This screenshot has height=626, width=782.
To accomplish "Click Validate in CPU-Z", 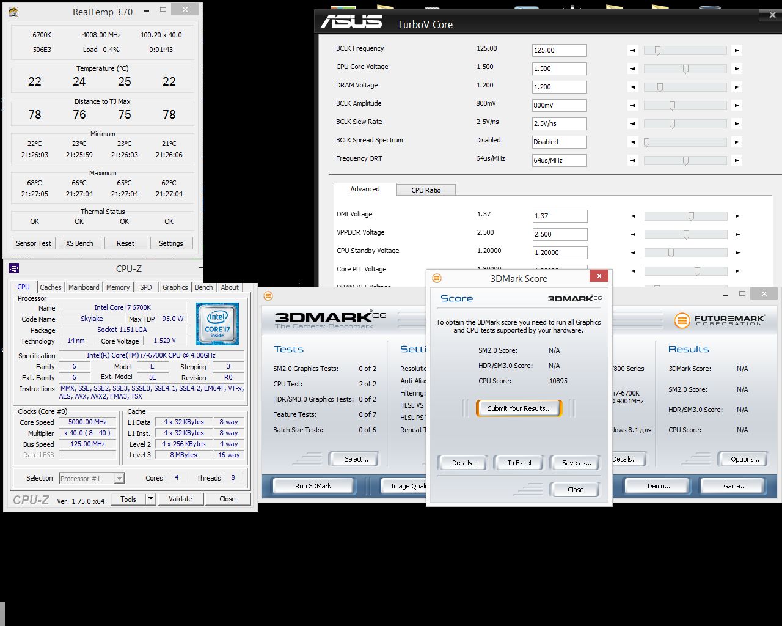I will [180, 499].
